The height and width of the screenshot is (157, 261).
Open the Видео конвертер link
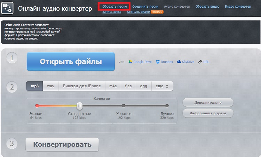click(238, 7)
